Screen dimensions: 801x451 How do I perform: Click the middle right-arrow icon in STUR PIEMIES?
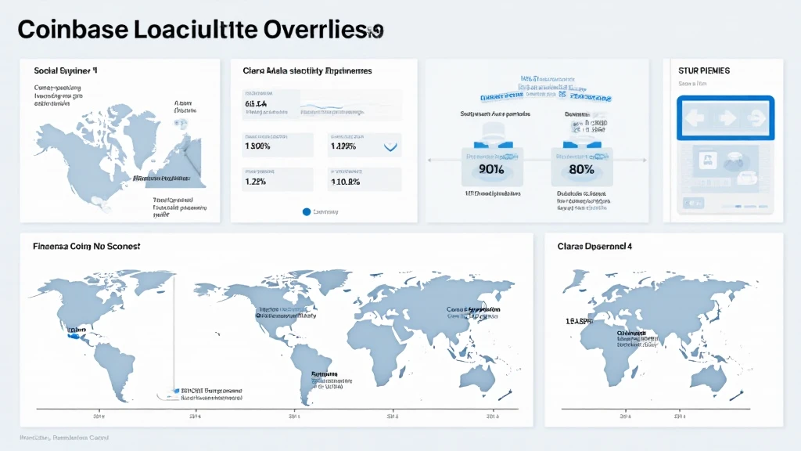(726, 119)
